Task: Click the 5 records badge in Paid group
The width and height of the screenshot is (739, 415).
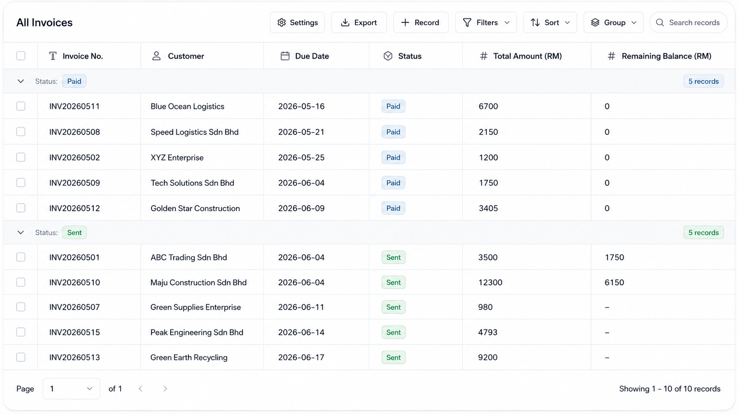Action: coord(704,81)
